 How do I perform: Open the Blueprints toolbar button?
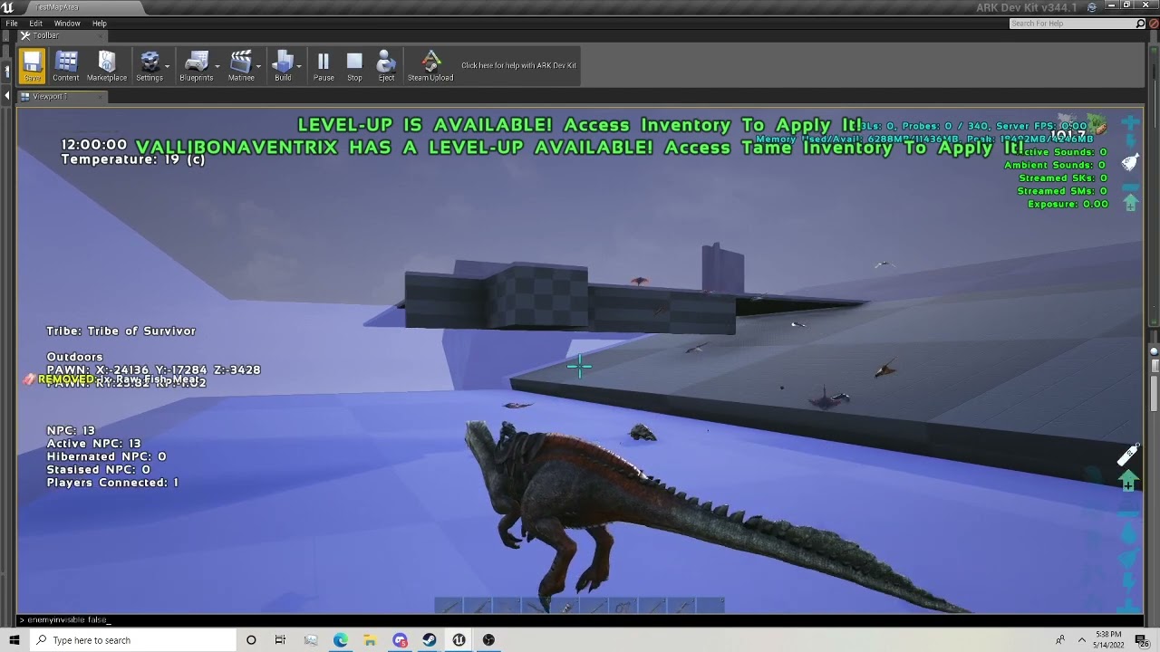tap(197, 65)
